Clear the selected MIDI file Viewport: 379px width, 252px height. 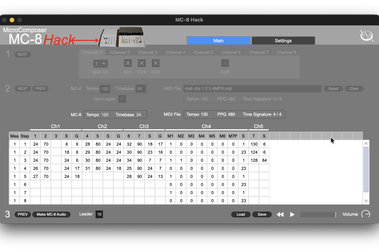click(354, 89)
